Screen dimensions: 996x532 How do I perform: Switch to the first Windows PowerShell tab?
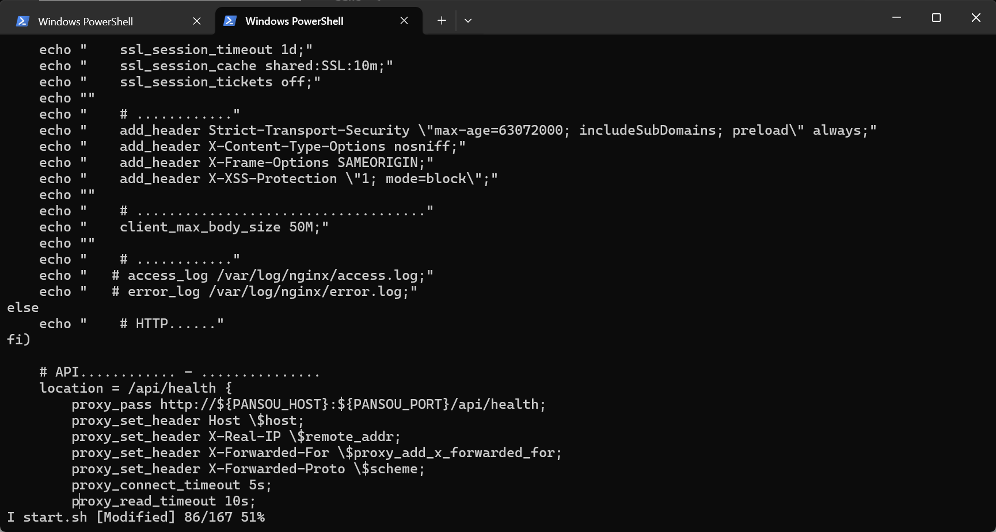coord(85,21)
